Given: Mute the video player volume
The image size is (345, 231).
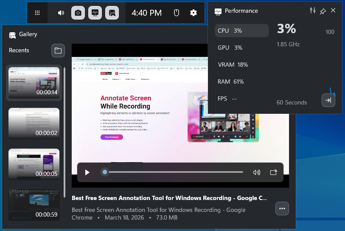Looking at the screenshot, I should point(257,172).
